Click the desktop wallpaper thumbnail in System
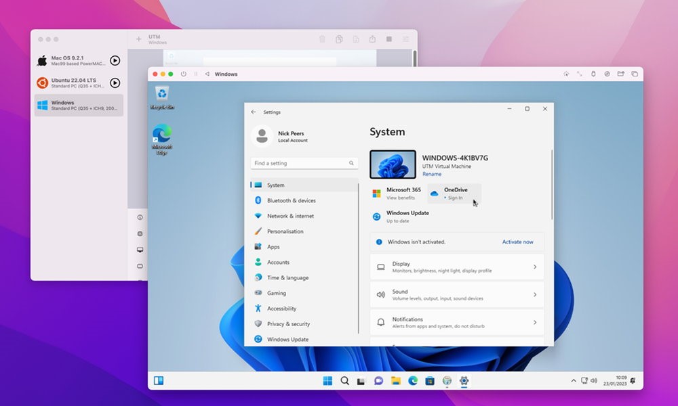Viewport: 678px width, 406px height. (393, 164)
